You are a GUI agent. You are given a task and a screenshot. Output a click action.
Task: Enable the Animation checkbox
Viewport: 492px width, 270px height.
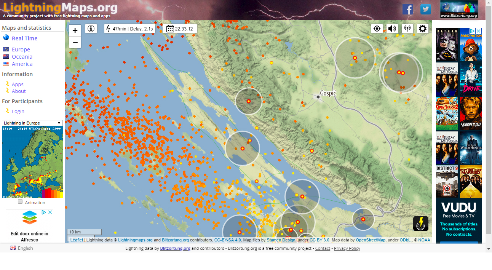coord(20,202)
